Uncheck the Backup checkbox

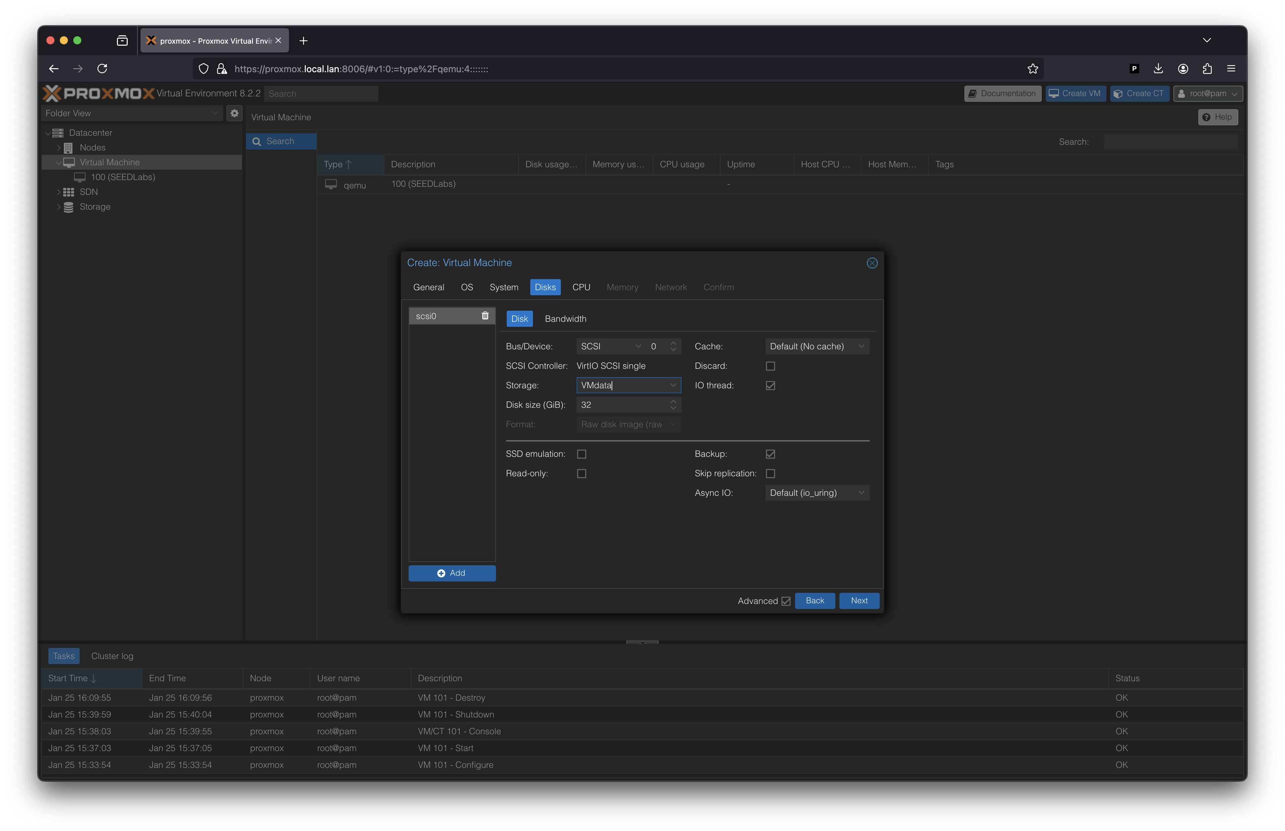(770, 454)
